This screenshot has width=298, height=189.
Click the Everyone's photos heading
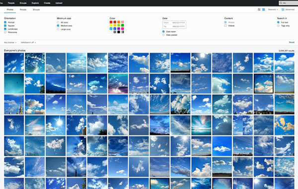click(x=15, y=51)
